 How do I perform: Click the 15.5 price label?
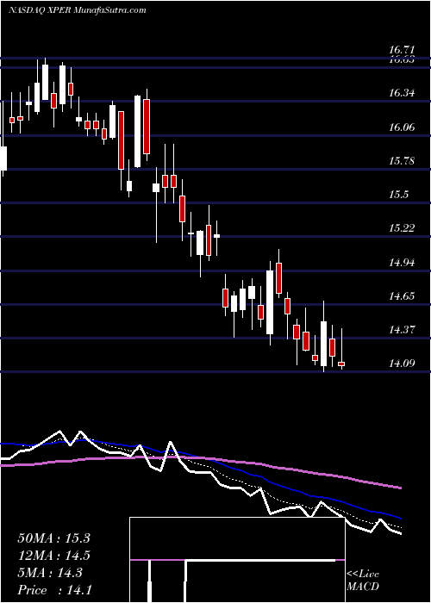[x=398, y=195]
